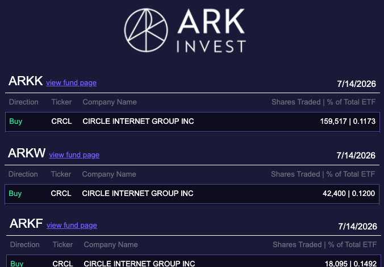Select the ARKK fund heading
Screen dimensions: 384x267
tap(26, 81)
